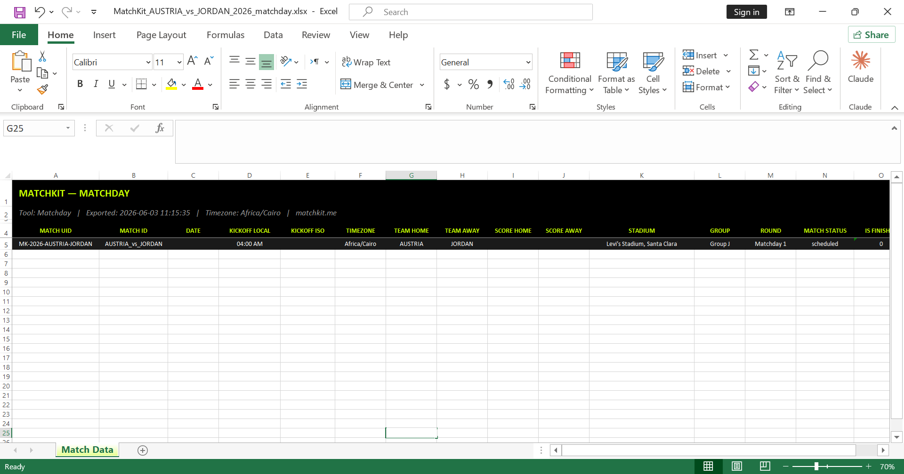Image resolution: width=904 pixels, height=474 pixels.
Task: Open the font name dropdown
Action: pos(148,62)
